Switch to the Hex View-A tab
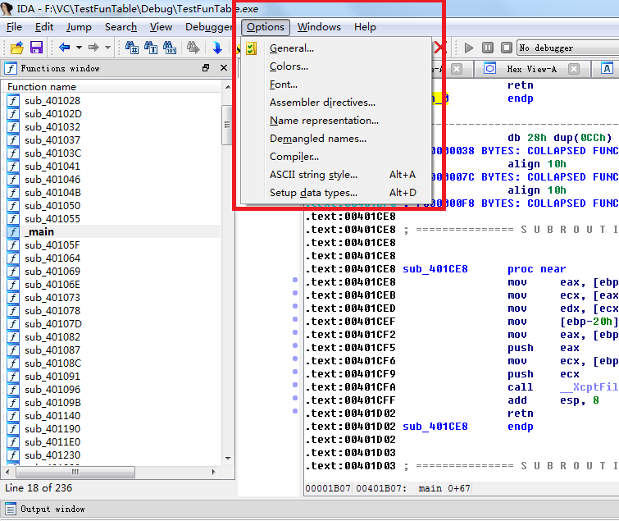The height and width of the screenshot is (521, 619). click(532, 69)
